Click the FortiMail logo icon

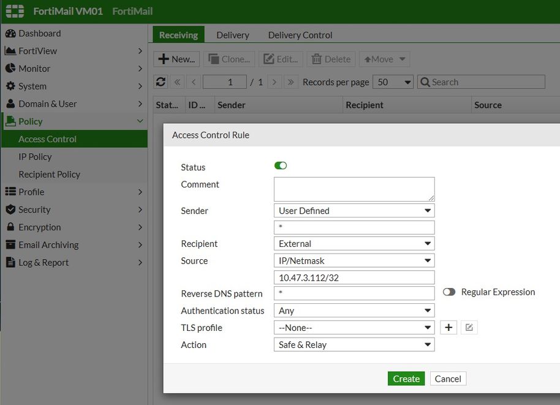pyautogui.click(x=15, y=12)
